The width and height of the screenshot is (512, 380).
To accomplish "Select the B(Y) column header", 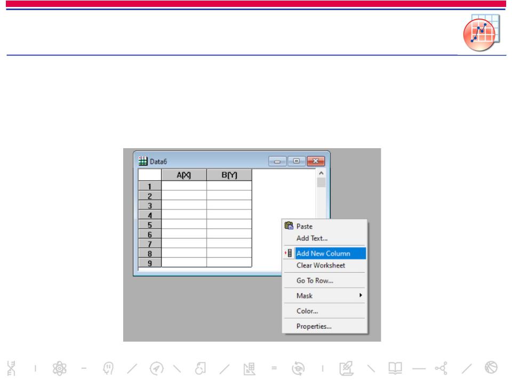I will tap(229, 175).
